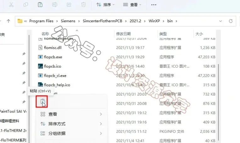Image resolution: width=240 pixels, height=143 pixels.
Task: Expand the chevron after WinXP breadcrumb
Action: (x=164, y=21)
